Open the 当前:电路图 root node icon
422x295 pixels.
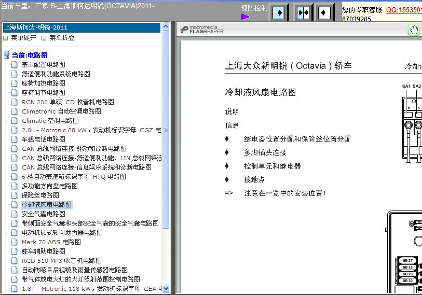pyautogui.click(x=7, y=55)
